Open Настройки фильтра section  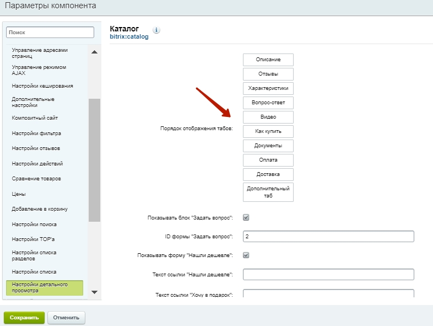(x=36, y=133)
